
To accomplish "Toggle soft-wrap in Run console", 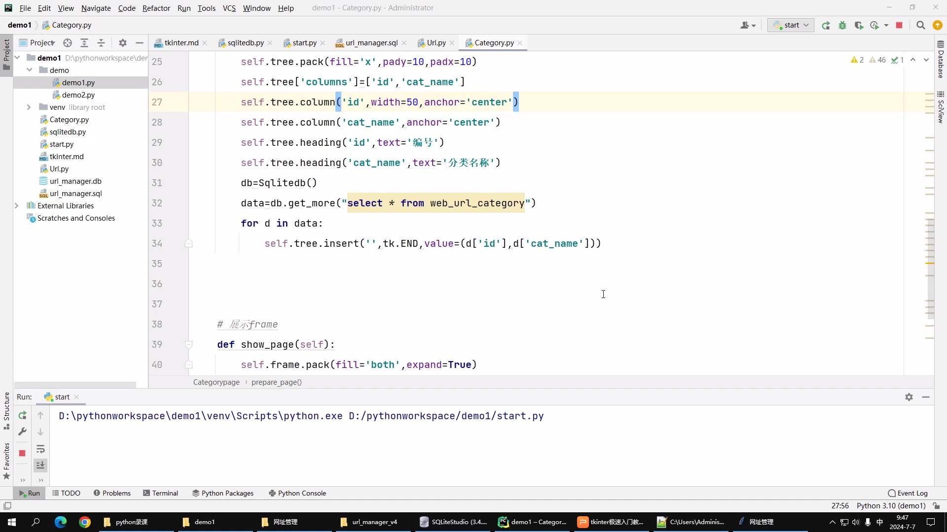I will coord(40,449).
